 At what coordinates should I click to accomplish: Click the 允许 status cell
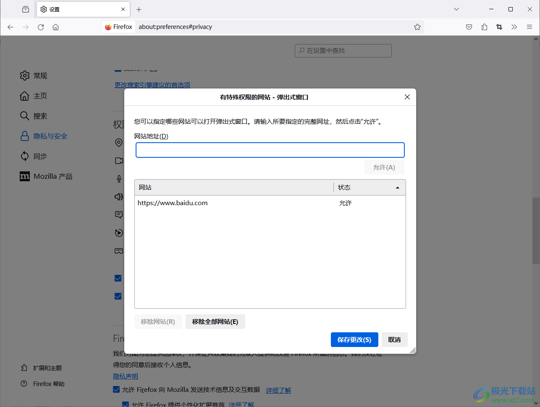tap(346, 203)
